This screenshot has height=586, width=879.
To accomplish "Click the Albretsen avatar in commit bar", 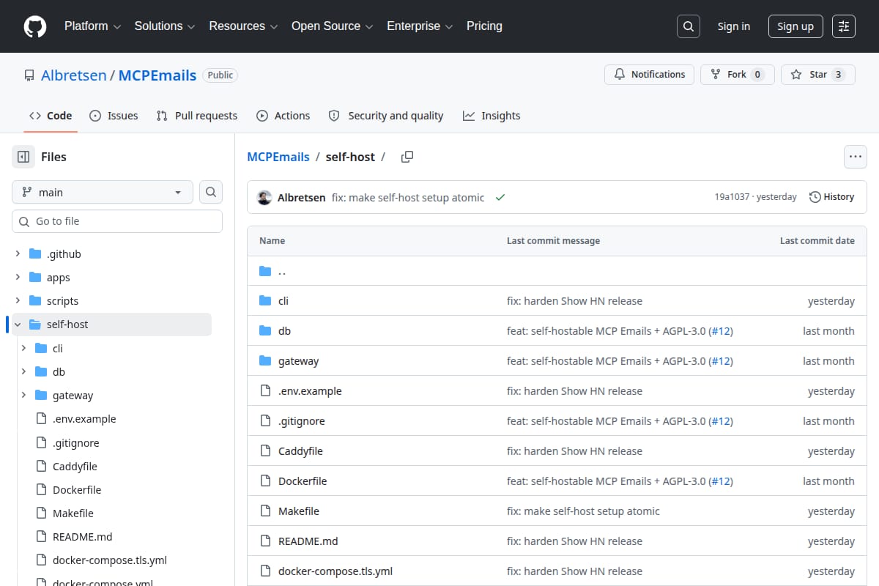I will click(264, 198).
